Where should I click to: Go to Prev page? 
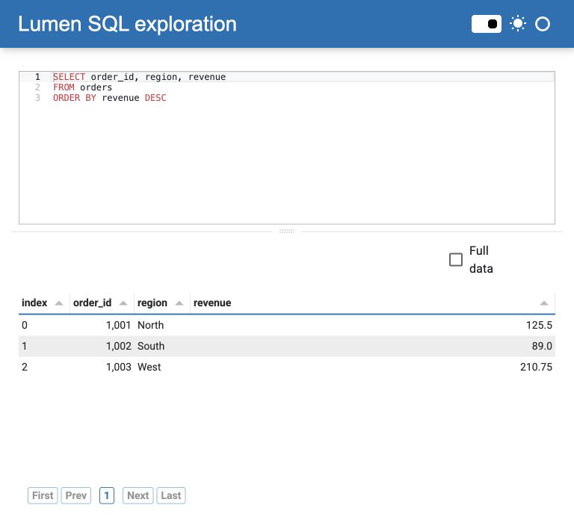75,495
